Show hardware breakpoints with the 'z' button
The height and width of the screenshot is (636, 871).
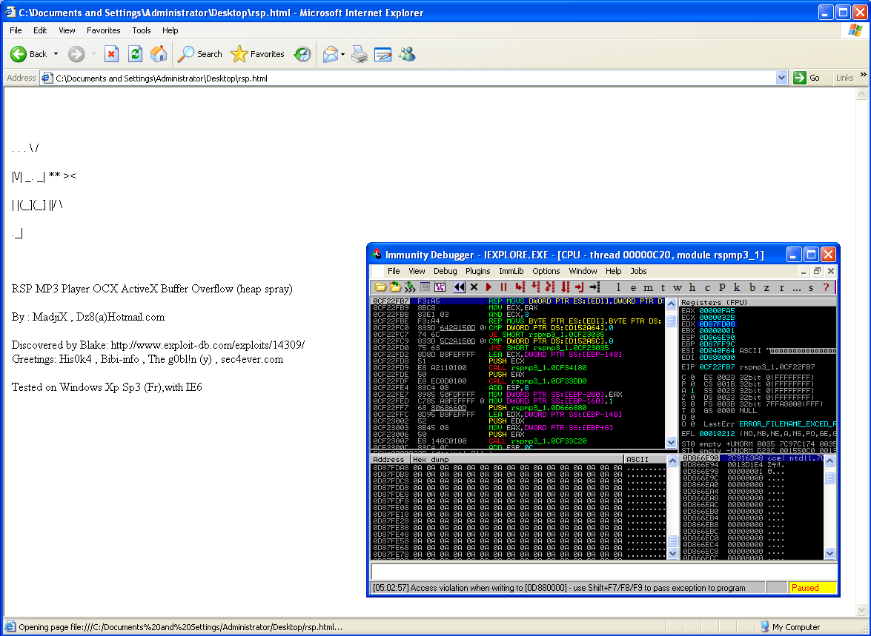point(766,287)
